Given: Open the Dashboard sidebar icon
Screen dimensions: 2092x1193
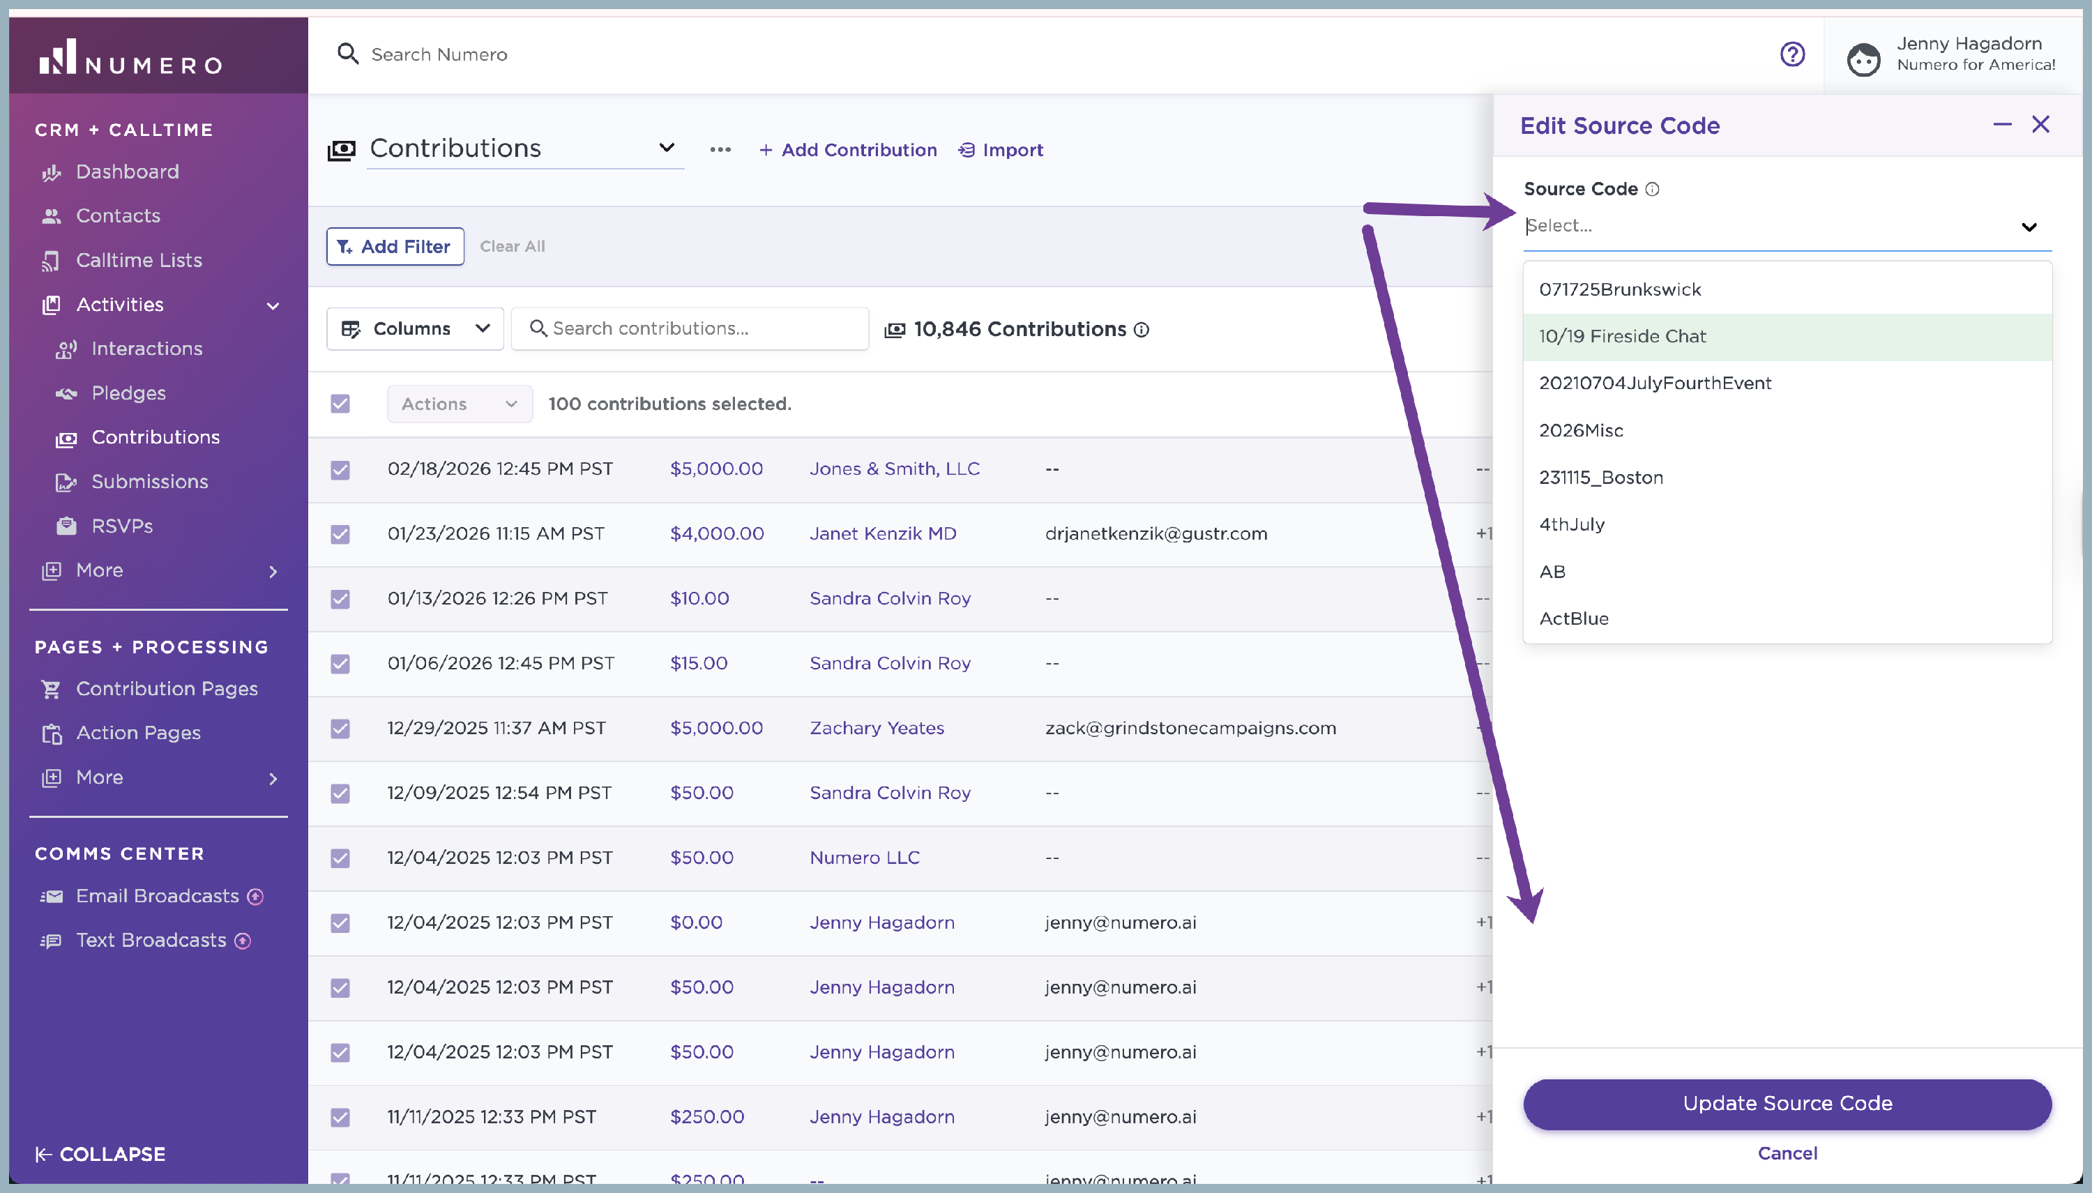Looking at the screenshot, I should (x=52, y=172).
